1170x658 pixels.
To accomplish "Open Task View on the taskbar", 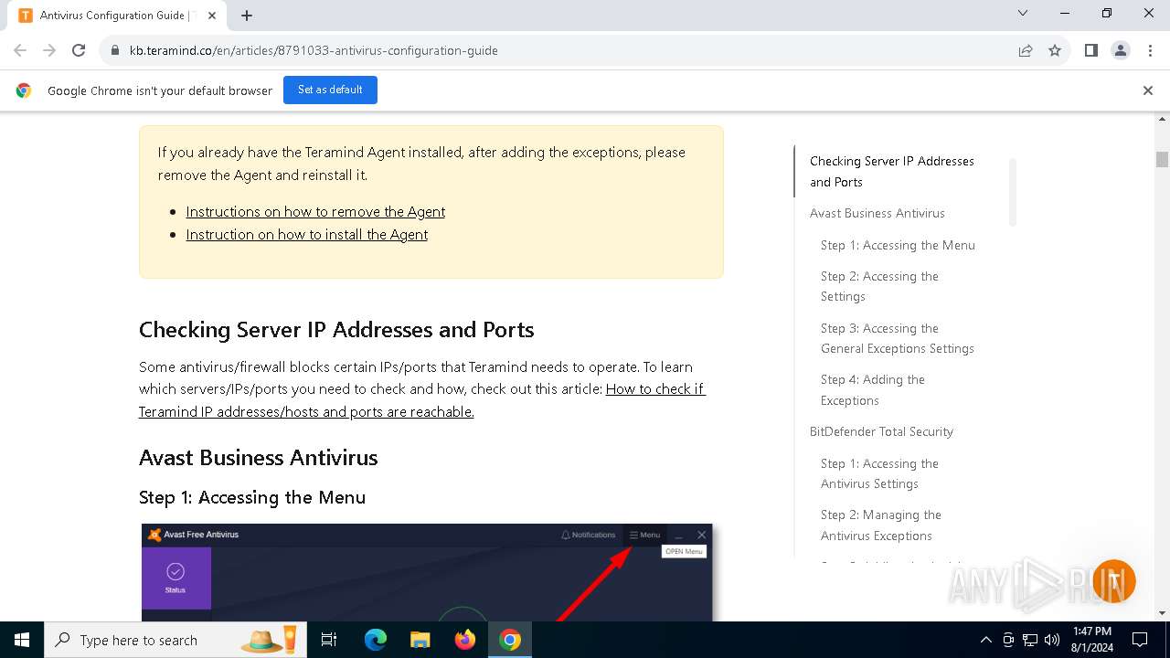I will 329,640.
